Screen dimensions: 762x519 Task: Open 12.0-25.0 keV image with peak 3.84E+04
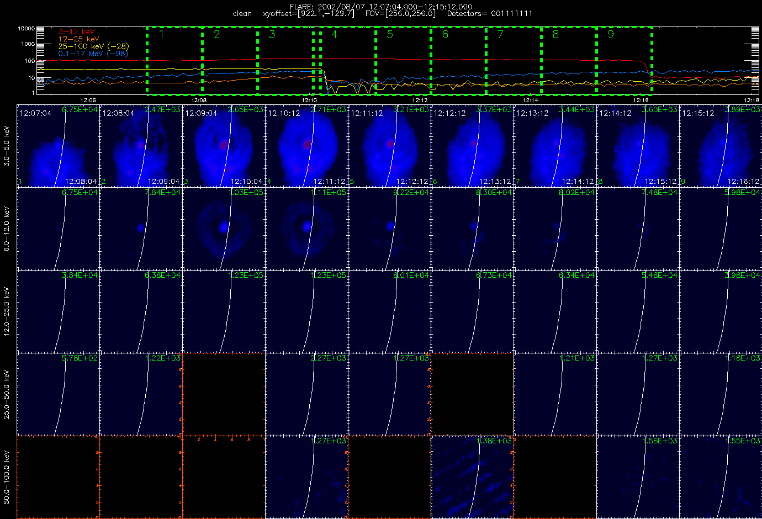point(58,311)
